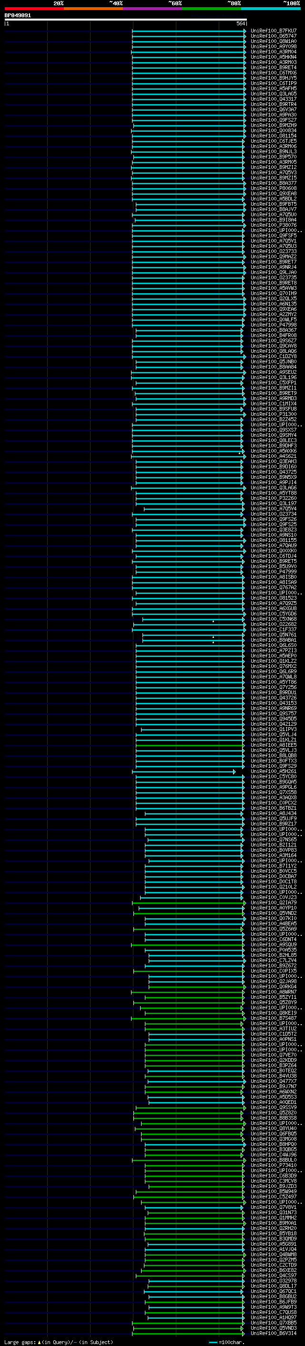
Task: Select hit UniRef100_A5BDL2
Action: click(x=273, y=199)
